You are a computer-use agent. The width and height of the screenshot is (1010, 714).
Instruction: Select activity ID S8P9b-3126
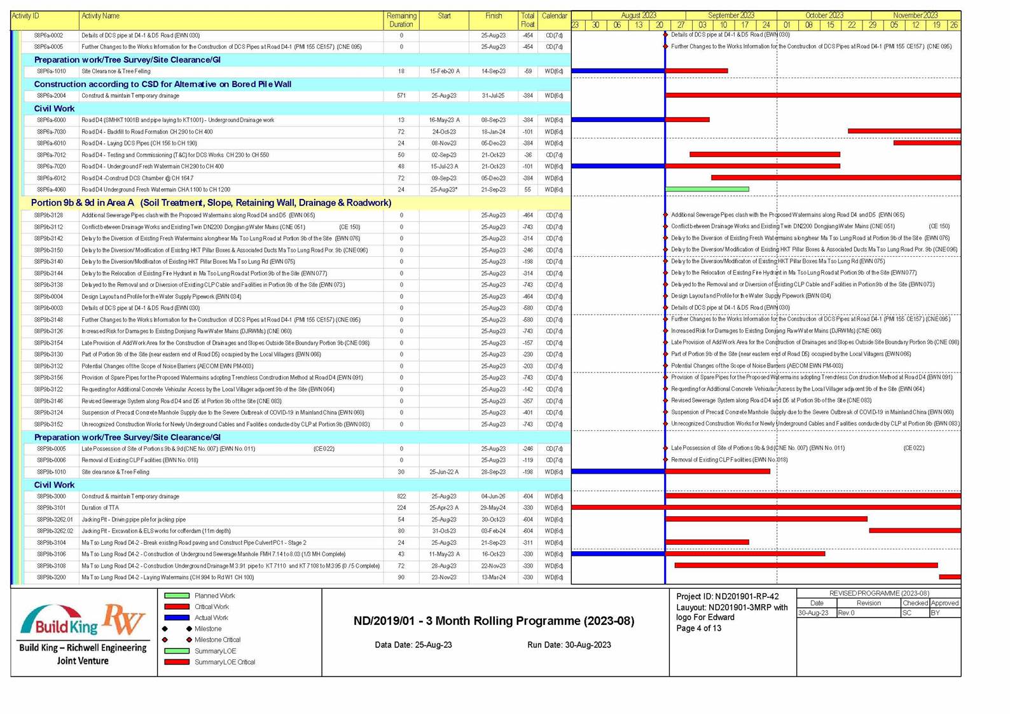point(49,331)
